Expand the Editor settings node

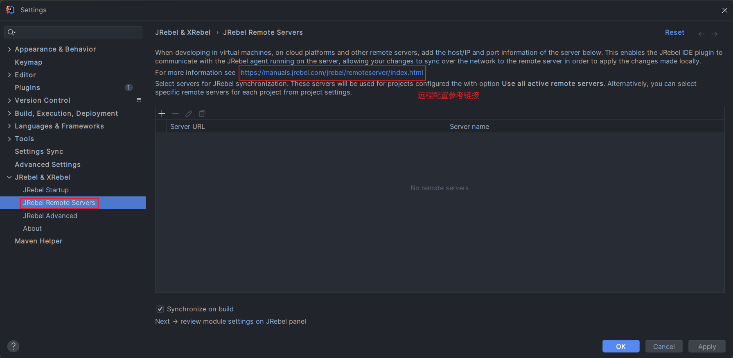(9, 75)
